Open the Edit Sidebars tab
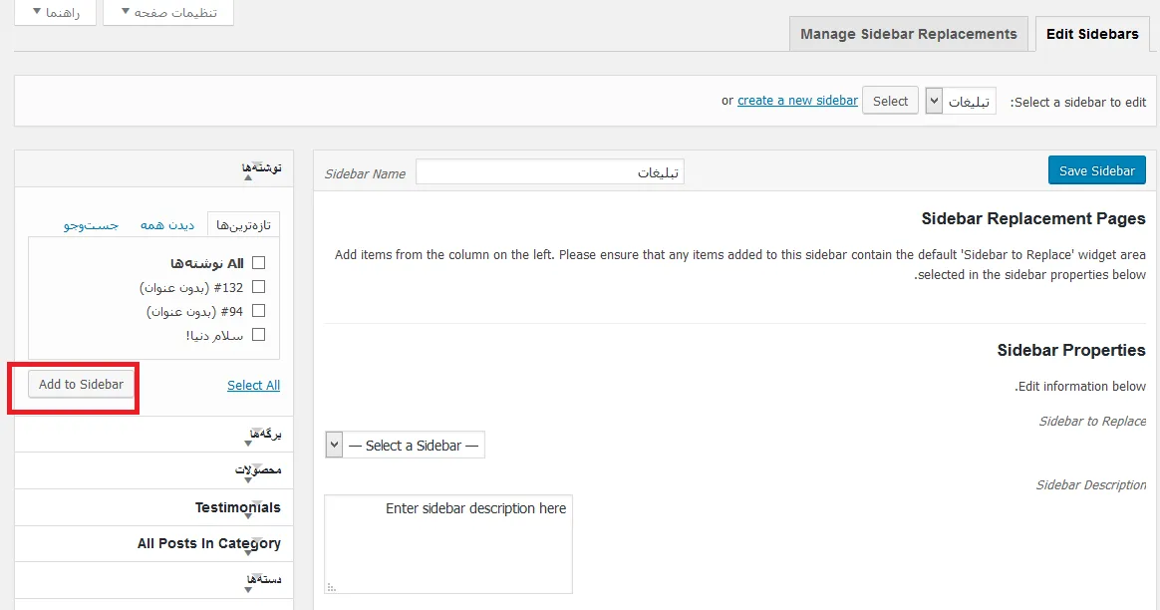This screenshot has height=610, width=1160. 1092,34
